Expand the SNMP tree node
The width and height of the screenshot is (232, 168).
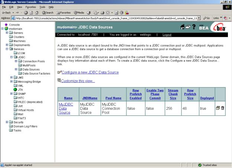[x=12, y=93]
